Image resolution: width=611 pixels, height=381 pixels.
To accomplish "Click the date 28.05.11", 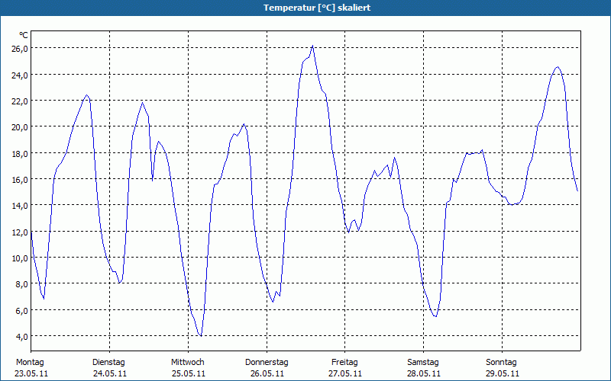I will tap(424, 373).
